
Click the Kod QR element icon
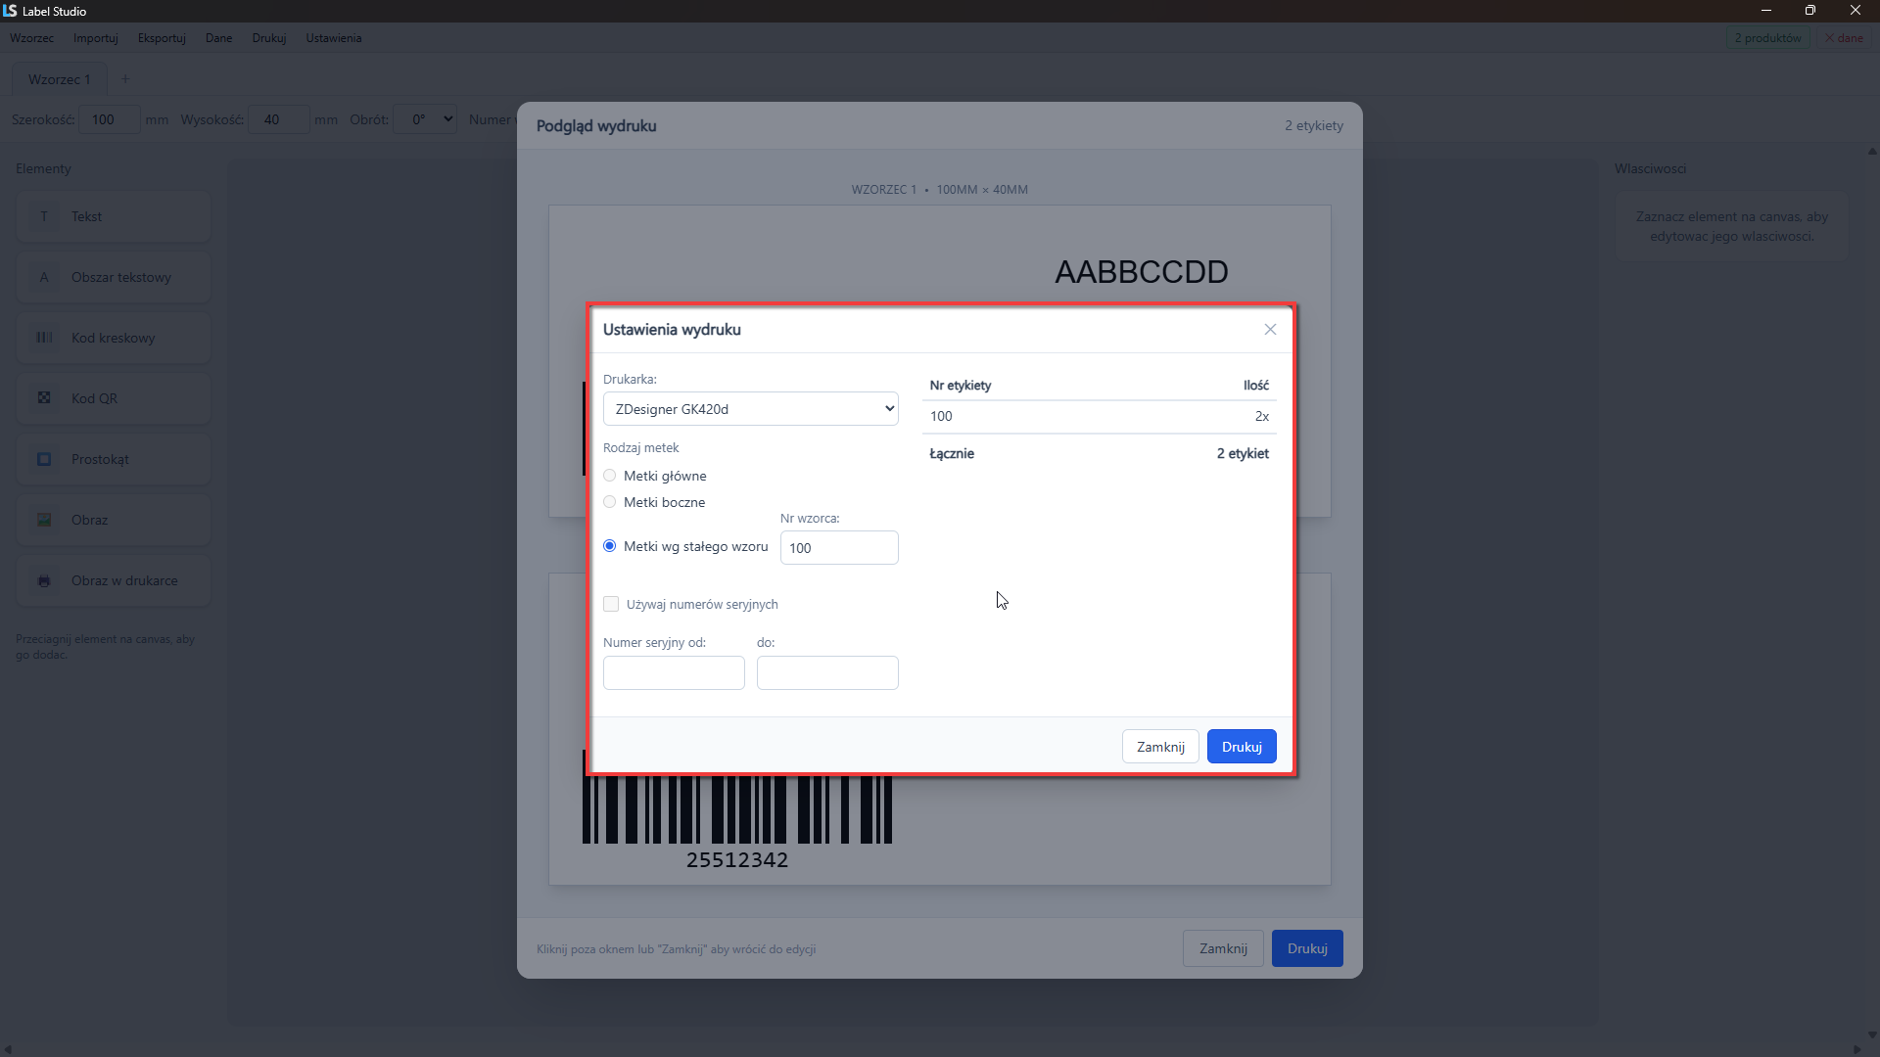pos(44,398)
